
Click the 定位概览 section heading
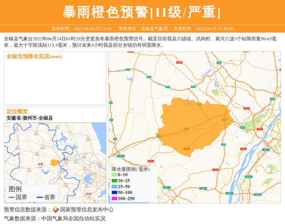coord(17,111)
